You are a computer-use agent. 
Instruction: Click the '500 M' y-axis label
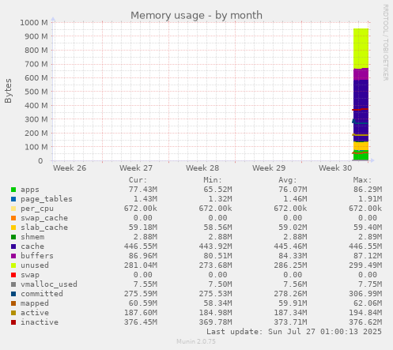[x=36, y=92]
